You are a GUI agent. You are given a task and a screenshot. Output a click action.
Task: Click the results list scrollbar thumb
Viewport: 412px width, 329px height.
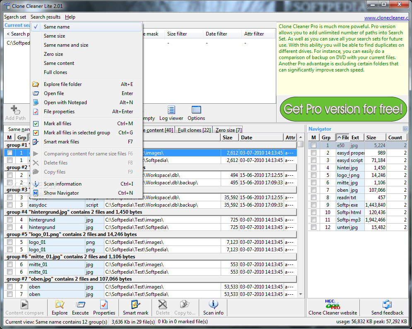pyautogui.click(x=301, y=144)
